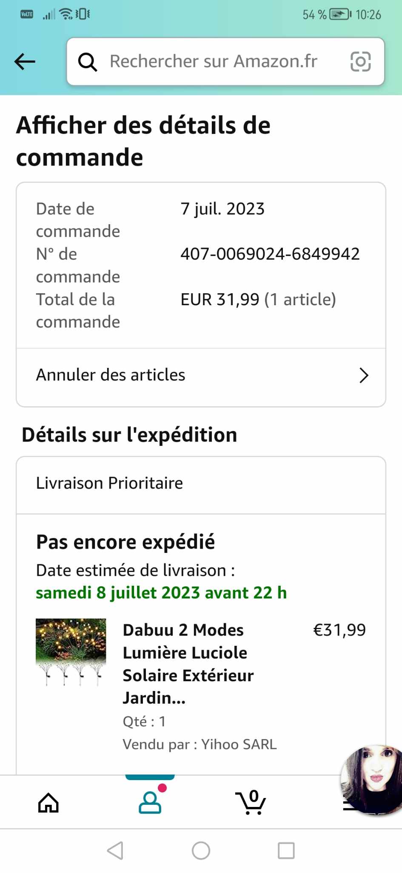Tap the Livraison Prioritaire row

110,483
